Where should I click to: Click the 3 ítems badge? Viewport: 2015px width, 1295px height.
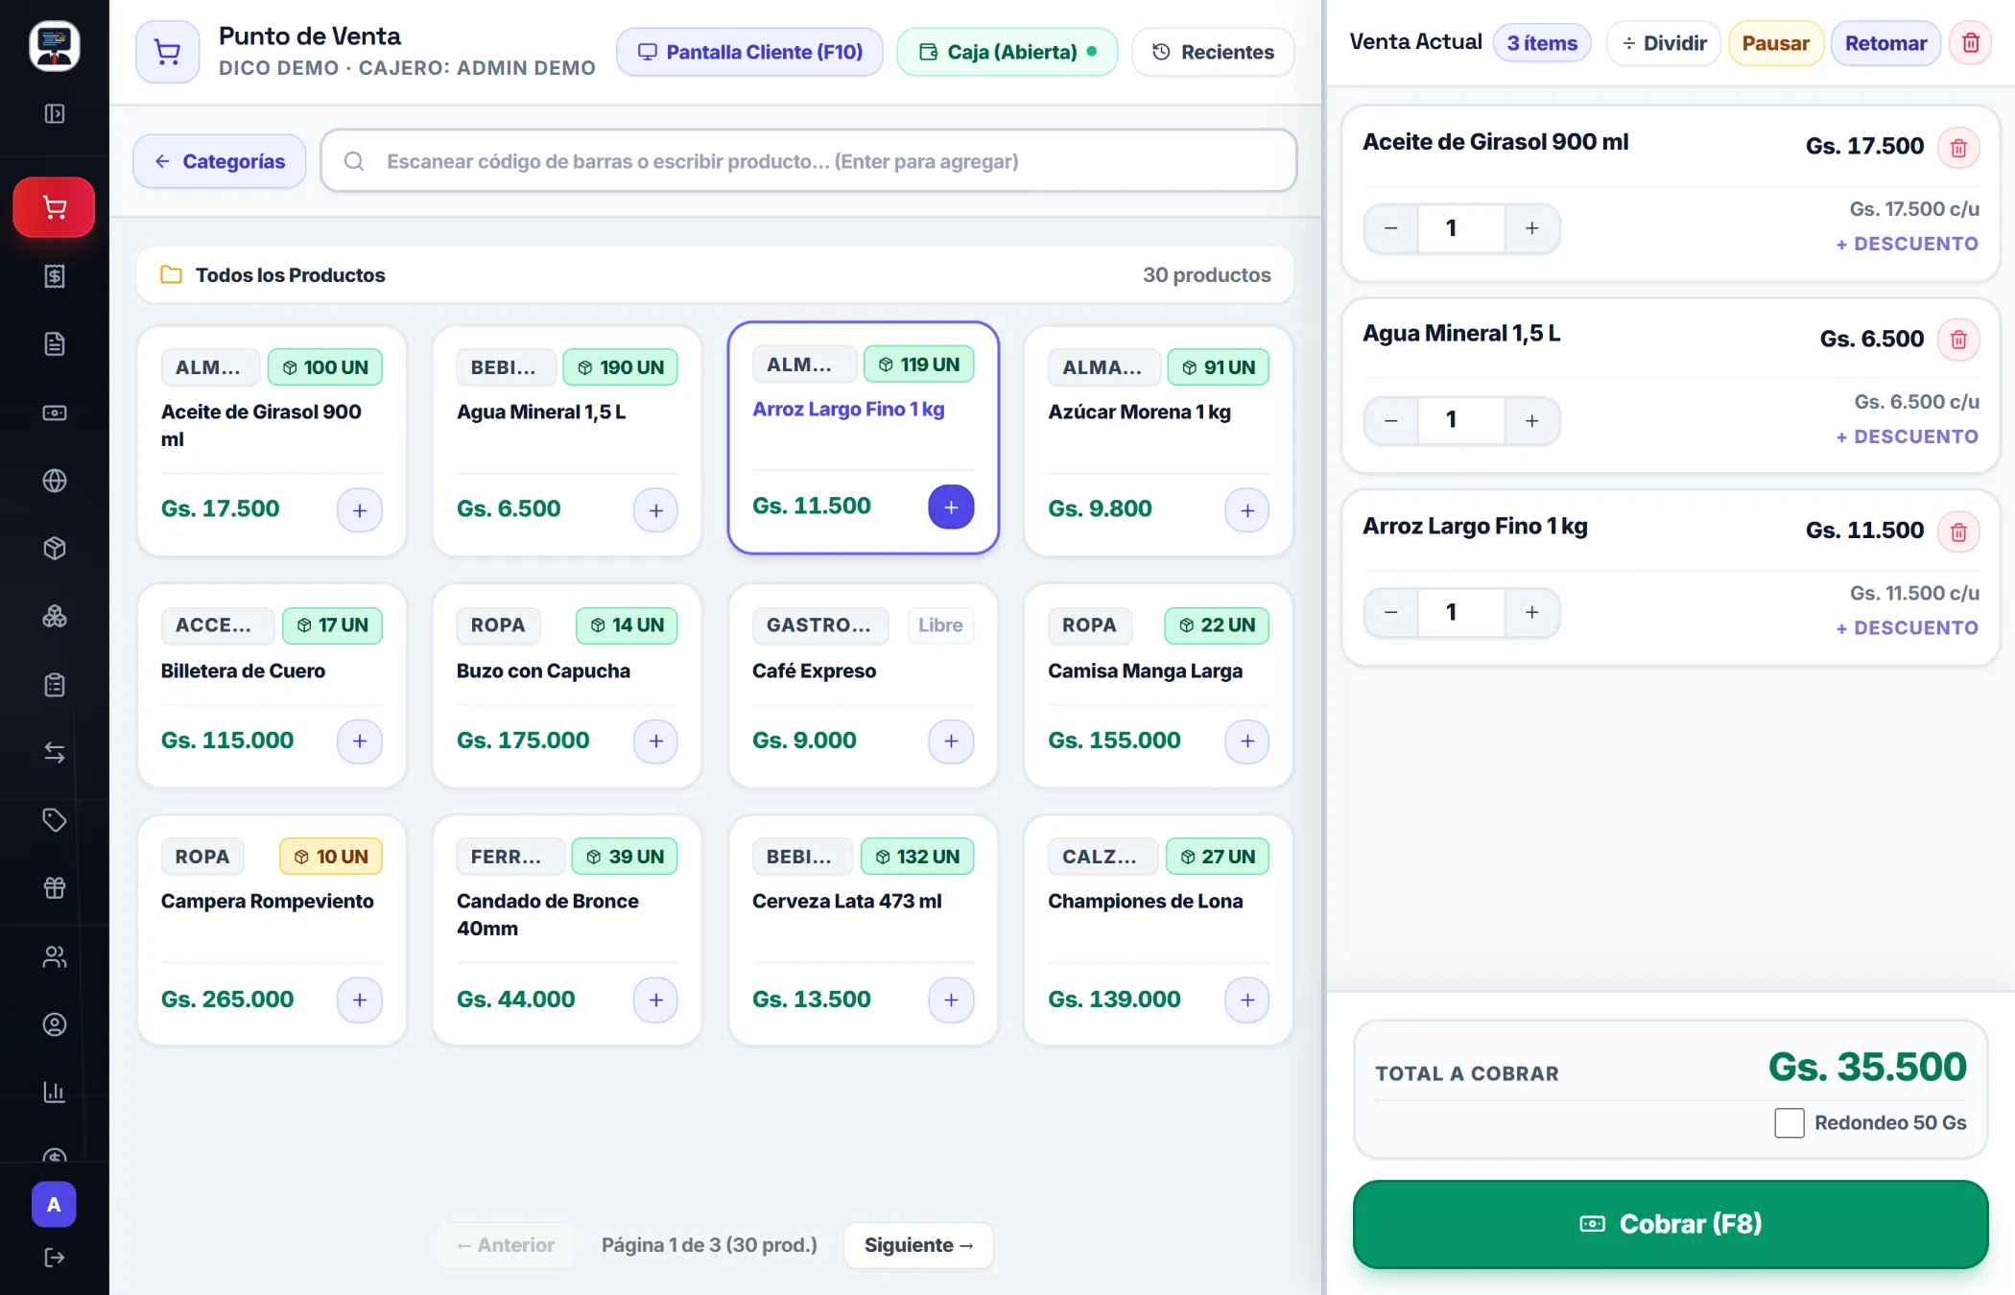click(1542, 43)
